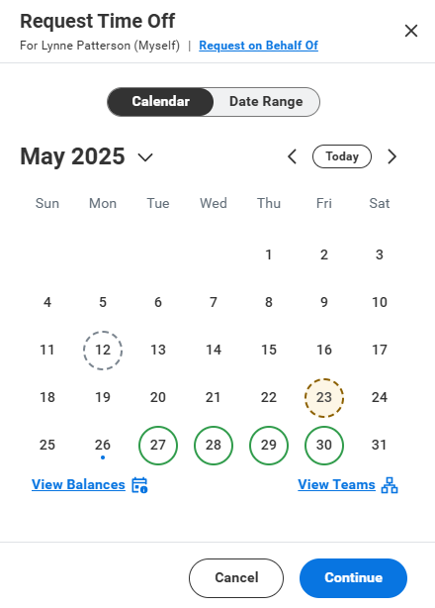The width and height of the screenshot is (435, 608).
Task: Open Request on Behalf Of link
Action: click(x=258, y=46)
